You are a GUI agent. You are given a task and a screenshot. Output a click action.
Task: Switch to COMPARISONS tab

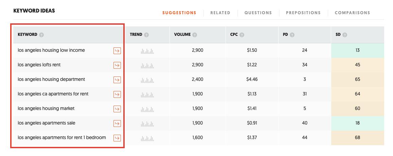(352, 13)
